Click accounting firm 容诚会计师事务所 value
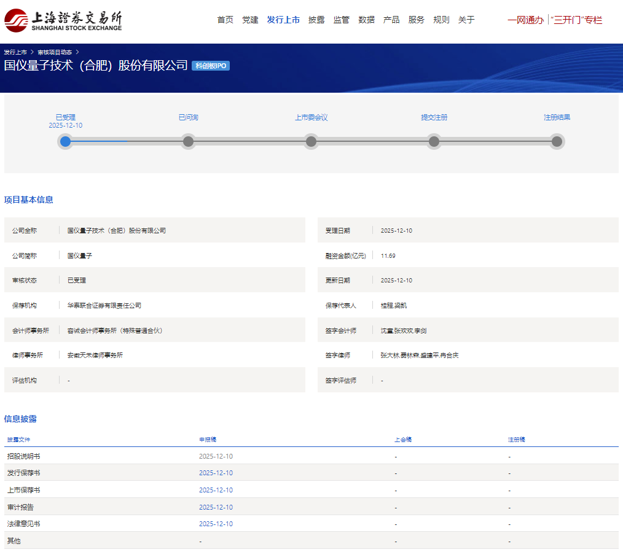This screenshot has width=623, height=552. coord(115,330)
